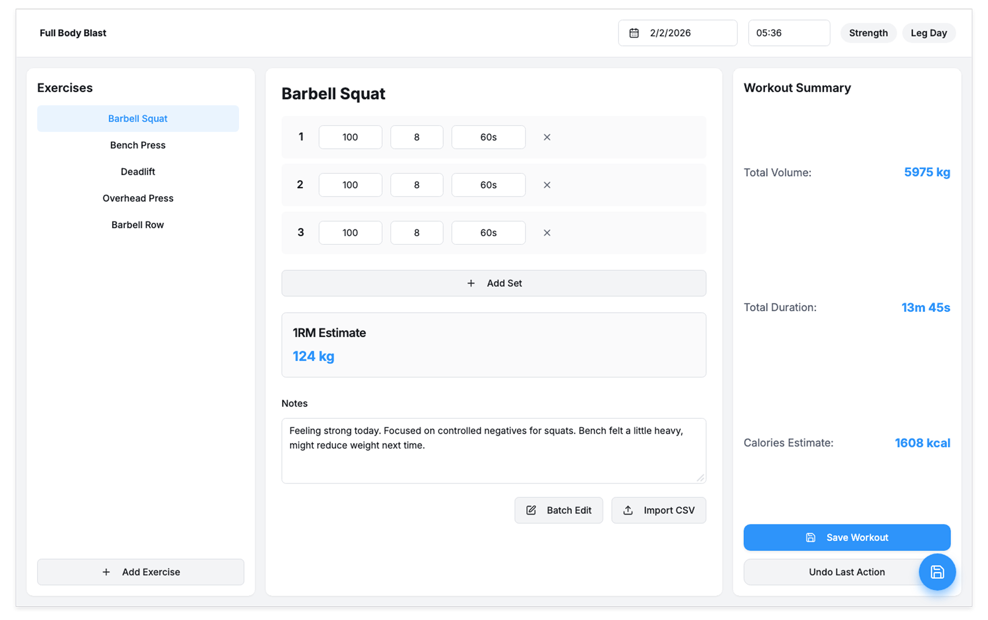Image resolution: width=988 pixels, height=620 pixels.
Task: Click the floating round save icon button
Action: [937, 572]
